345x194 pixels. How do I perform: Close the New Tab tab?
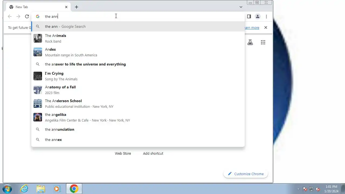point(66,7)
